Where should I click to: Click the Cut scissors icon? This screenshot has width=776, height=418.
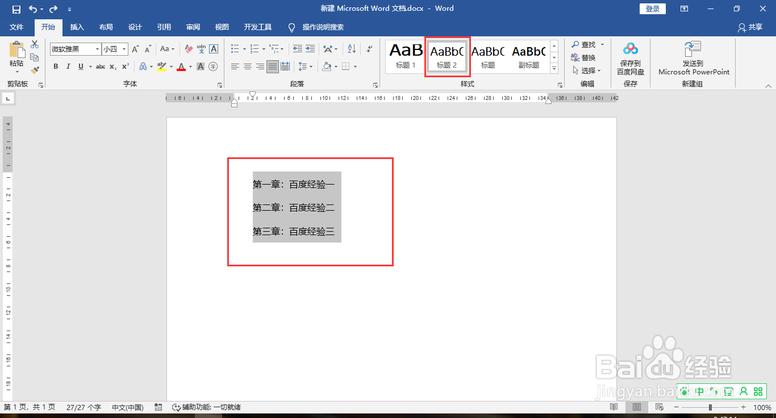[35, 45]
